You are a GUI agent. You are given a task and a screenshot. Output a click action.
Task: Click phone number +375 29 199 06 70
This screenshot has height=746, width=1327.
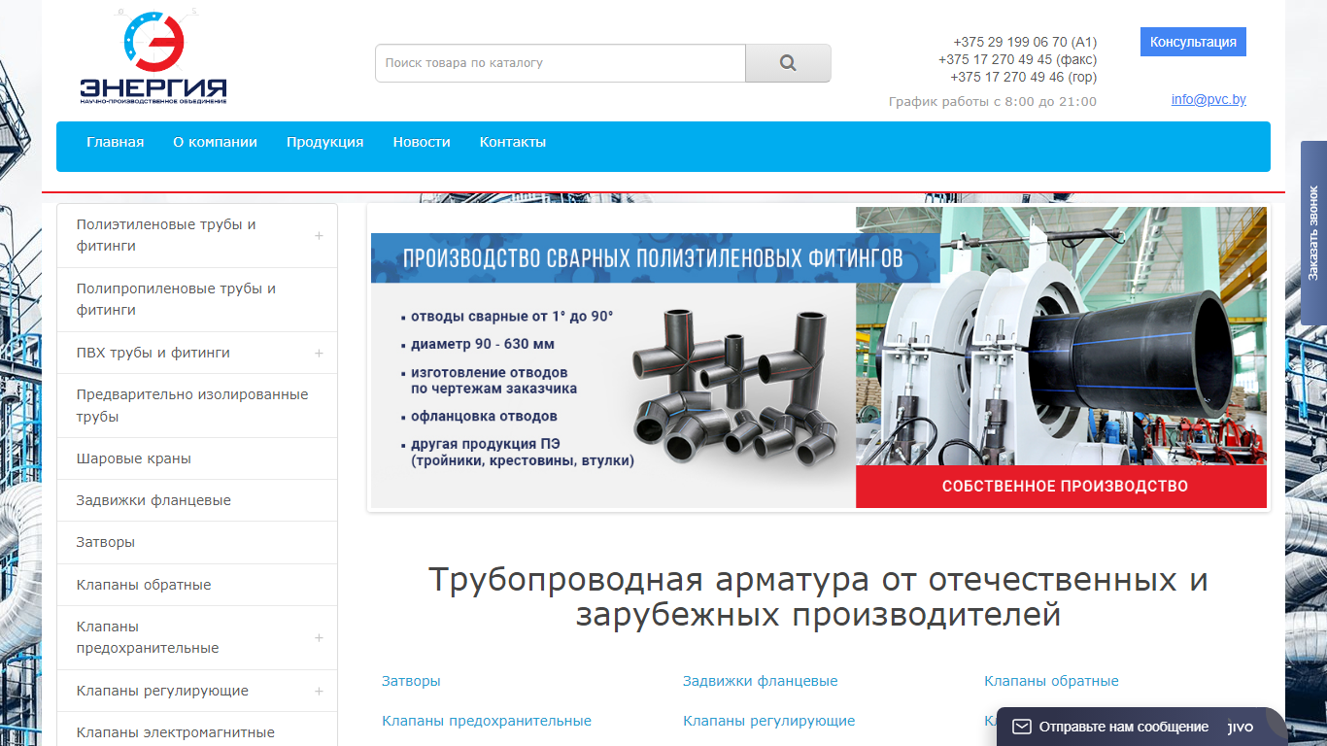click(x=1025, y=42)
